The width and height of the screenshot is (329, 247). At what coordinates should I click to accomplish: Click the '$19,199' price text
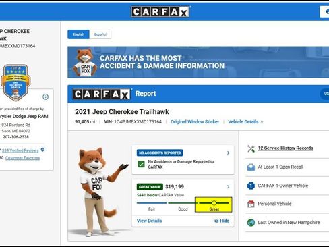[x=175, y=187]
